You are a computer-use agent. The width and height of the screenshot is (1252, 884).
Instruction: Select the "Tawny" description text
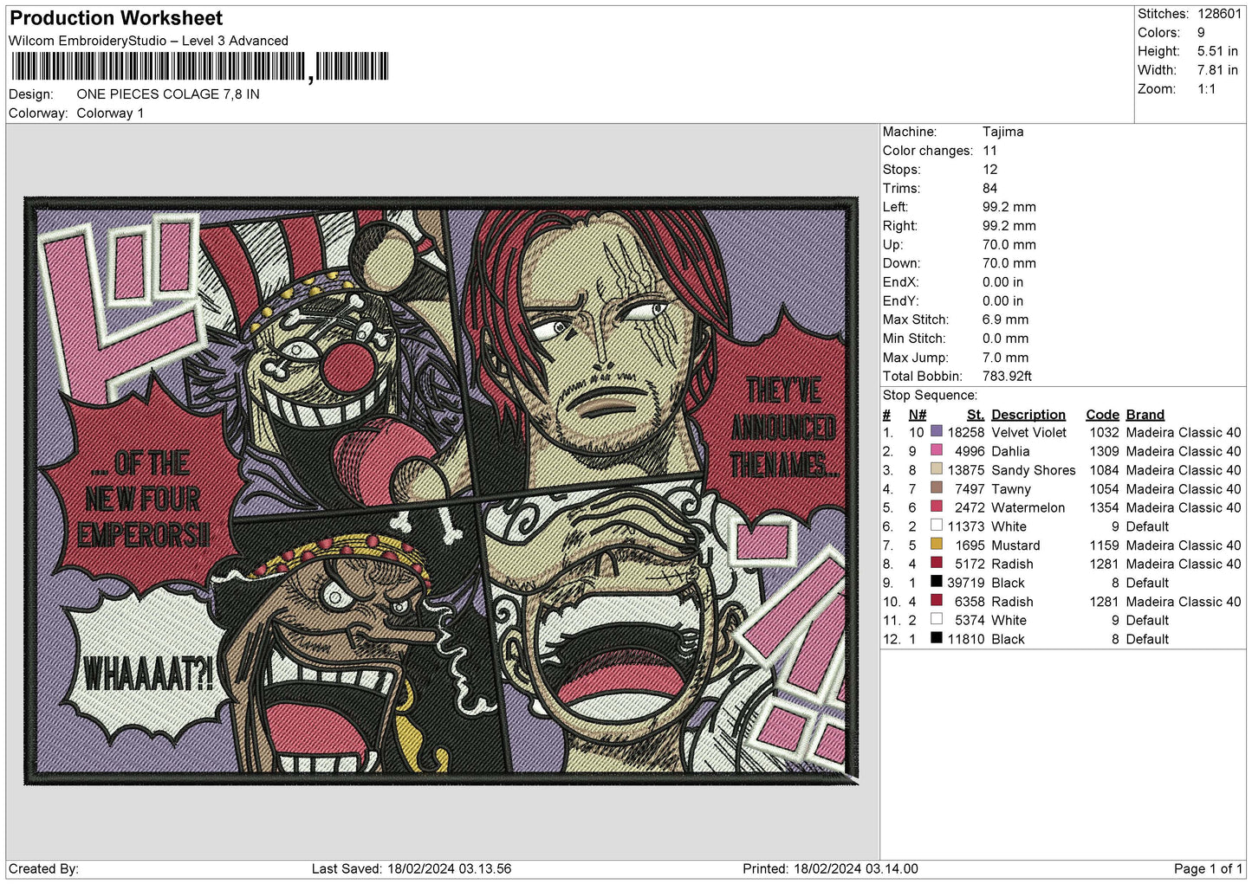(x=1011, y=489)
